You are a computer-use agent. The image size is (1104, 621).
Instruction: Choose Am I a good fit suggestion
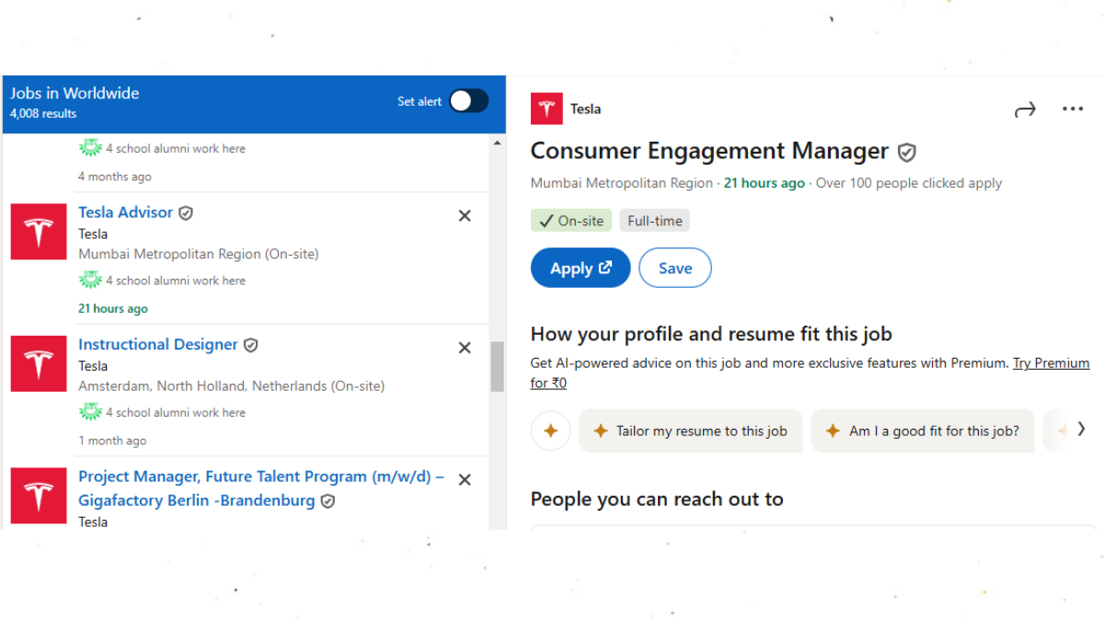(922, 431)
